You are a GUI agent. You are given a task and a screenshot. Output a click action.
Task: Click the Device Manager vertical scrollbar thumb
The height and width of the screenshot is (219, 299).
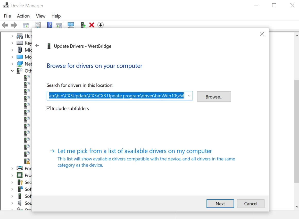tap(296, 132)
